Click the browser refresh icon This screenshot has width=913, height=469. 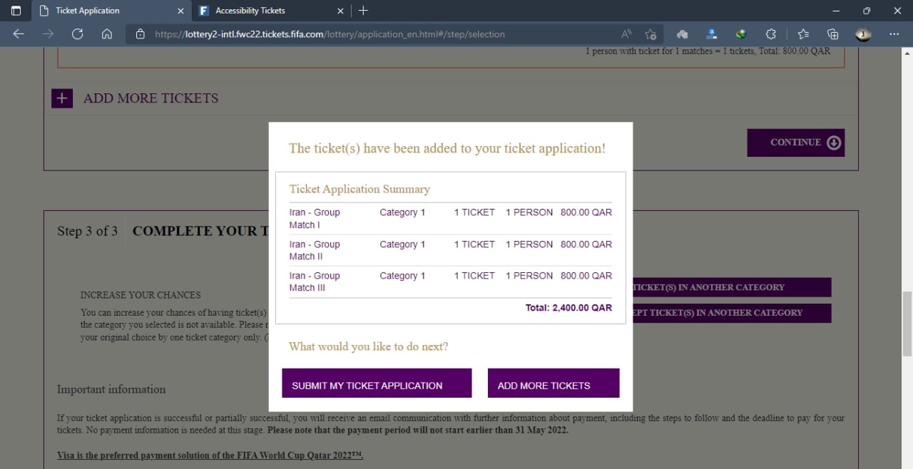click(x=78, y=33)
